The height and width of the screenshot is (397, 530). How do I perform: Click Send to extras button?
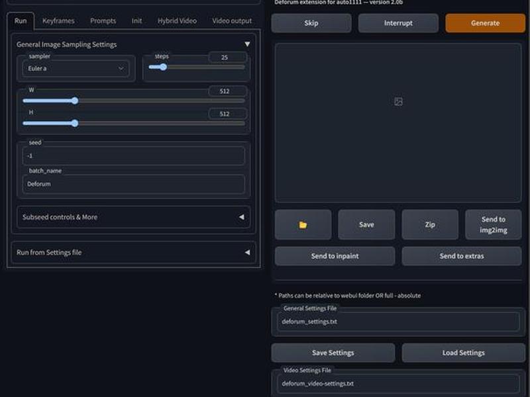[x=462, y=256]
